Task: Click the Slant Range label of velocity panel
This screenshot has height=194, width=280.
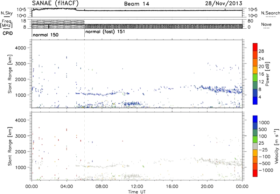Action: 10,146
